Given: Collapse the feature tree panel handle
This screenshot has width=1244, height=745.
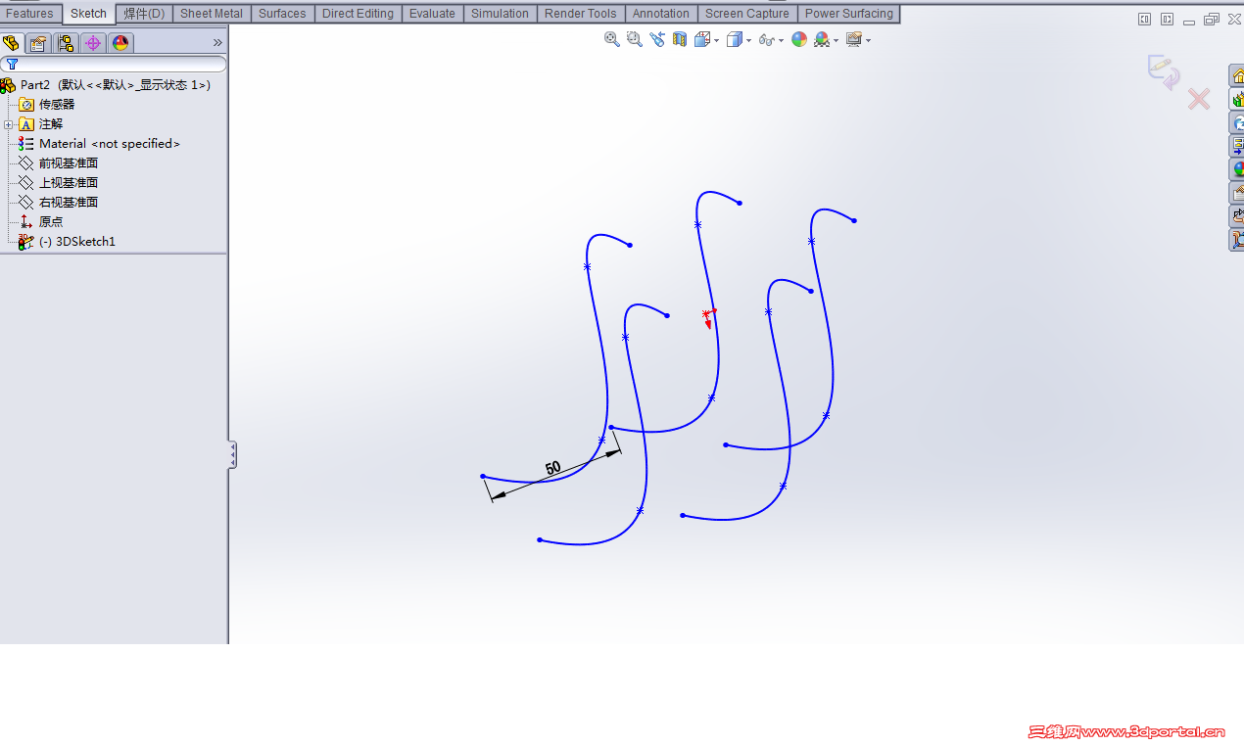Looking at the screenshot, I should click(232, 455).
